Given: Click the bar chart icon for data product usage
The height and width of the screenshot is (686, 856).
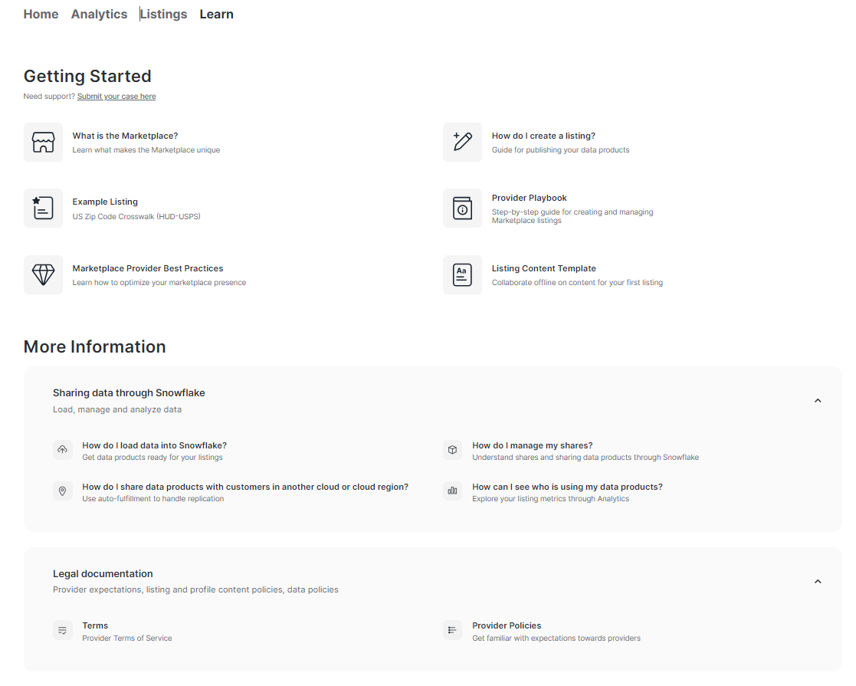Looking at the screenshot, I should tap(452, 491).
